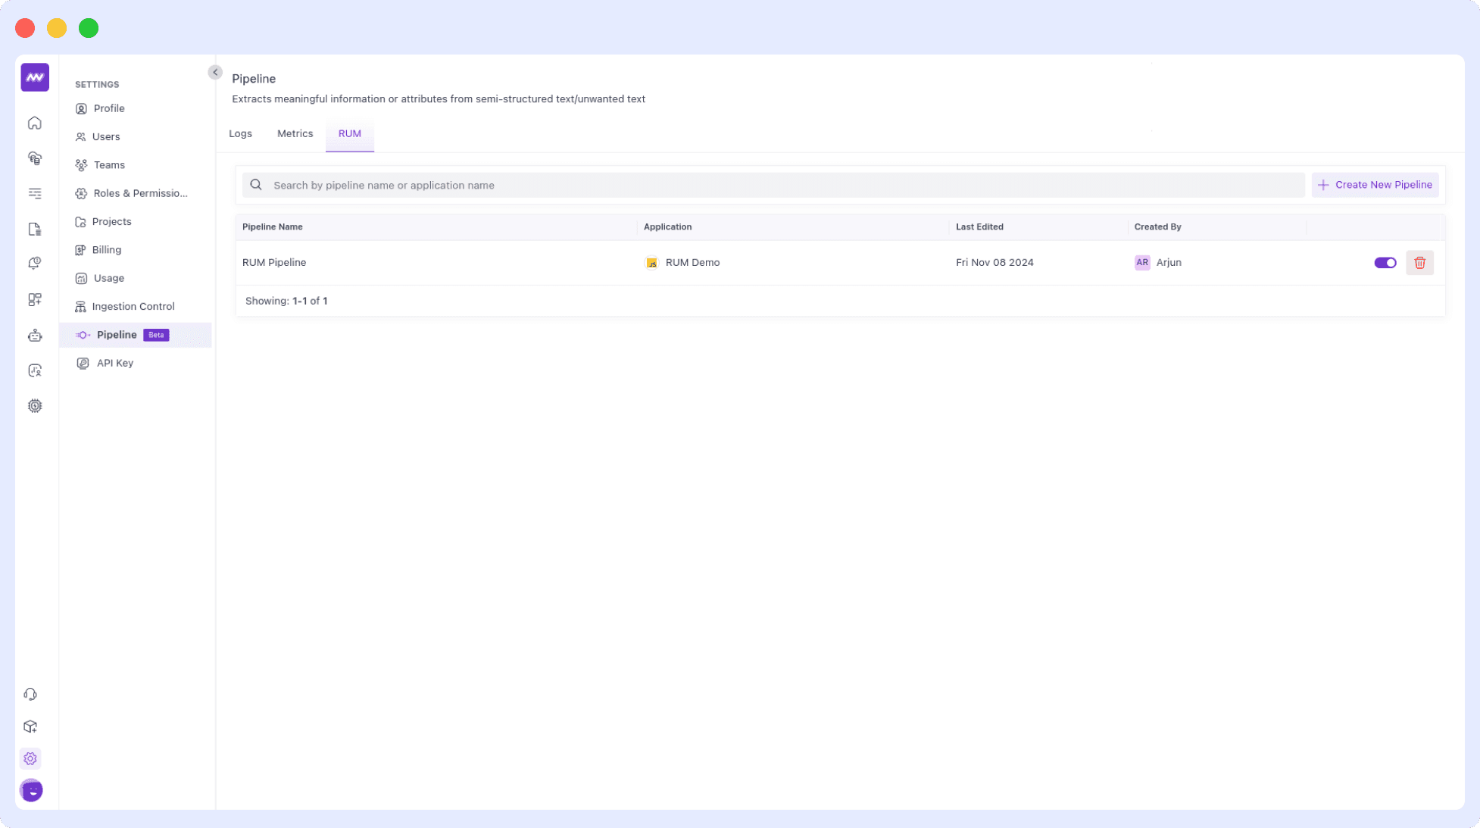This screenshot has height=828, width=1480.
Task: Delete RUM Pipeline with trash icon
Action: coord(1419,263)
